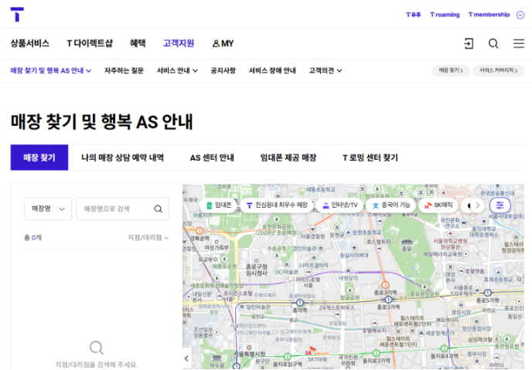Screen dimensions: 532x370
Task: Click the store name search magnifier
Action: pos(158,209)
